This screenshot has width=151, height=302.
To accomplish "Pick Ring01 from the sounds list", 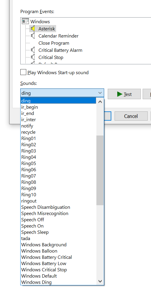I will (58, 138).
